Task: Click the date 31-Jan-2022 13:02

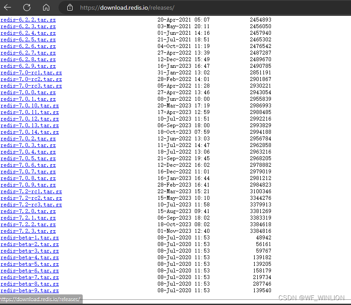Action: [183, 73]
